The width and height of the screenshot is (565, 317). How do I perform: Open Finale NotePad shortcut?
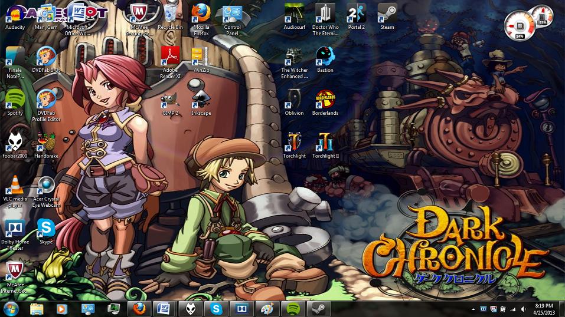[15, 63]
